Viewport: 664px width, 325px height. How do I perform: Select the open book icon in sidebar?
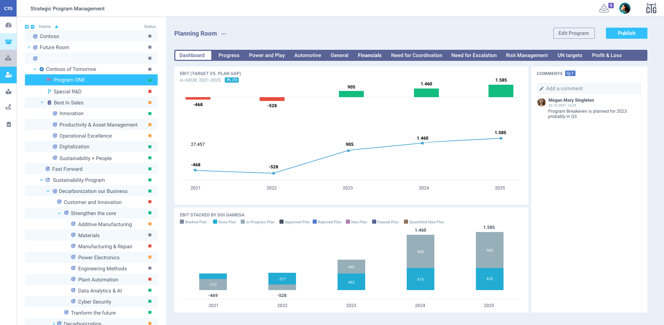9,92
